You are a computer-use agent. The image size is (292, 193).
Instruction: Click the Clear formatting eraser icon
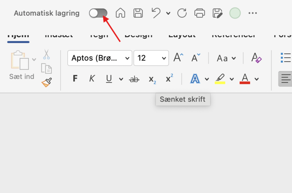pyautogui.click(x=257, y=58)
